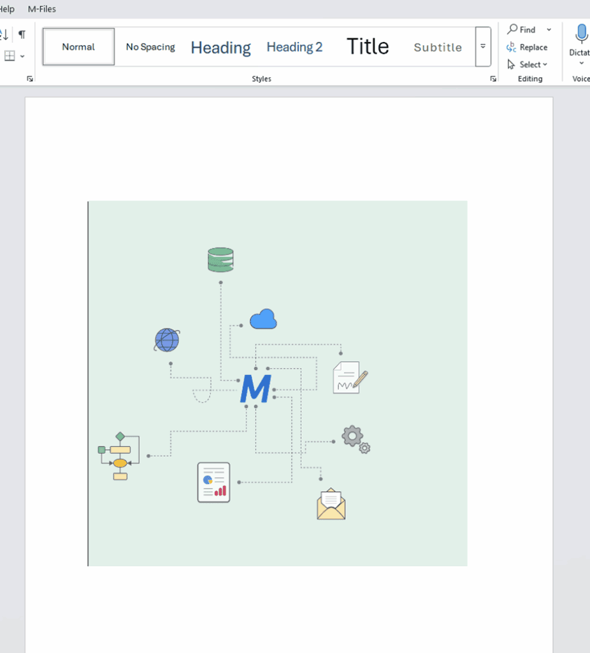
Task: Click the Find magnifier icon
Action: click(x=512, y=29)
